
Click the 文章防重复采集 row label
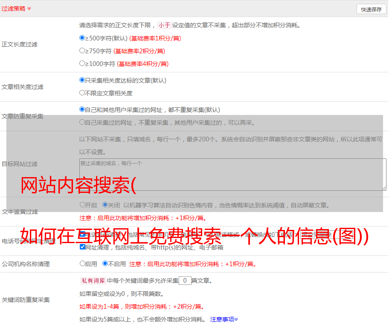[x=22, y=116]
